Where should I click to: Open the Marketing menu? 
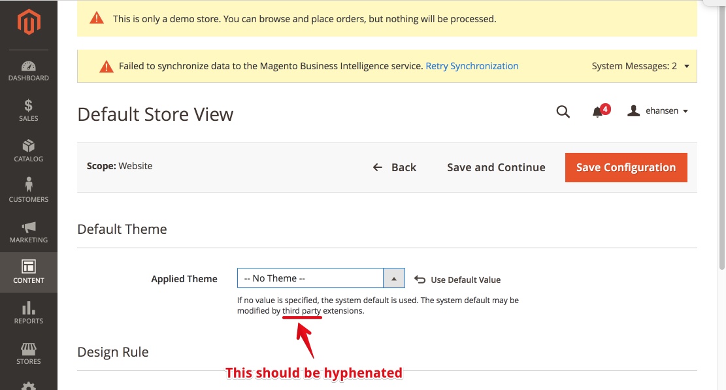point(29,233)
